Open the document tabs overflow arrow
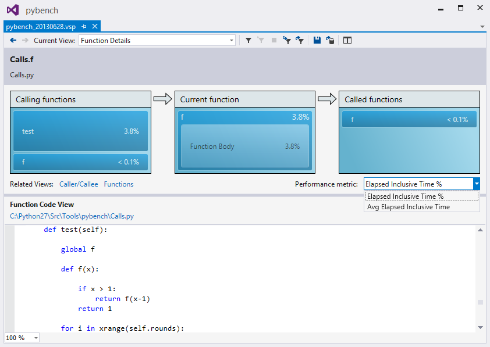 pos(482,27)
